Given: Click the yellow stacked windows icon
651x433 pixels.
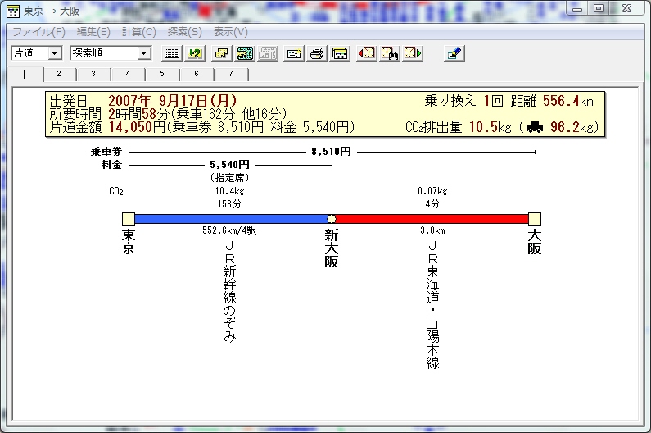Looking at the screenshot, I should 220,53.
